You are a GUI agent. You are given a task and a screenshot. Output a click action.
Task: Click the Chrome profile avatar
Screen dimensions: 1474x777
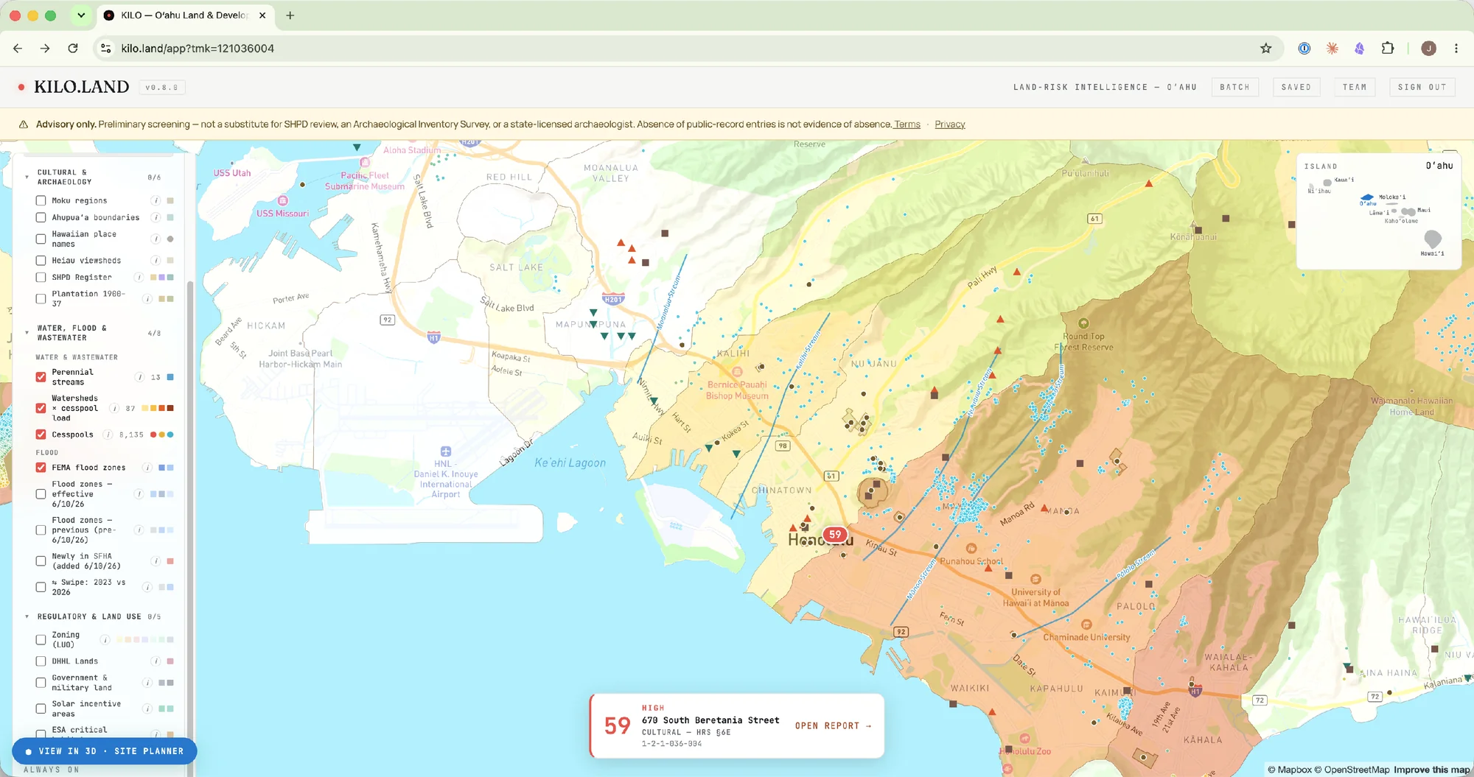click(x=1428, y=49)
